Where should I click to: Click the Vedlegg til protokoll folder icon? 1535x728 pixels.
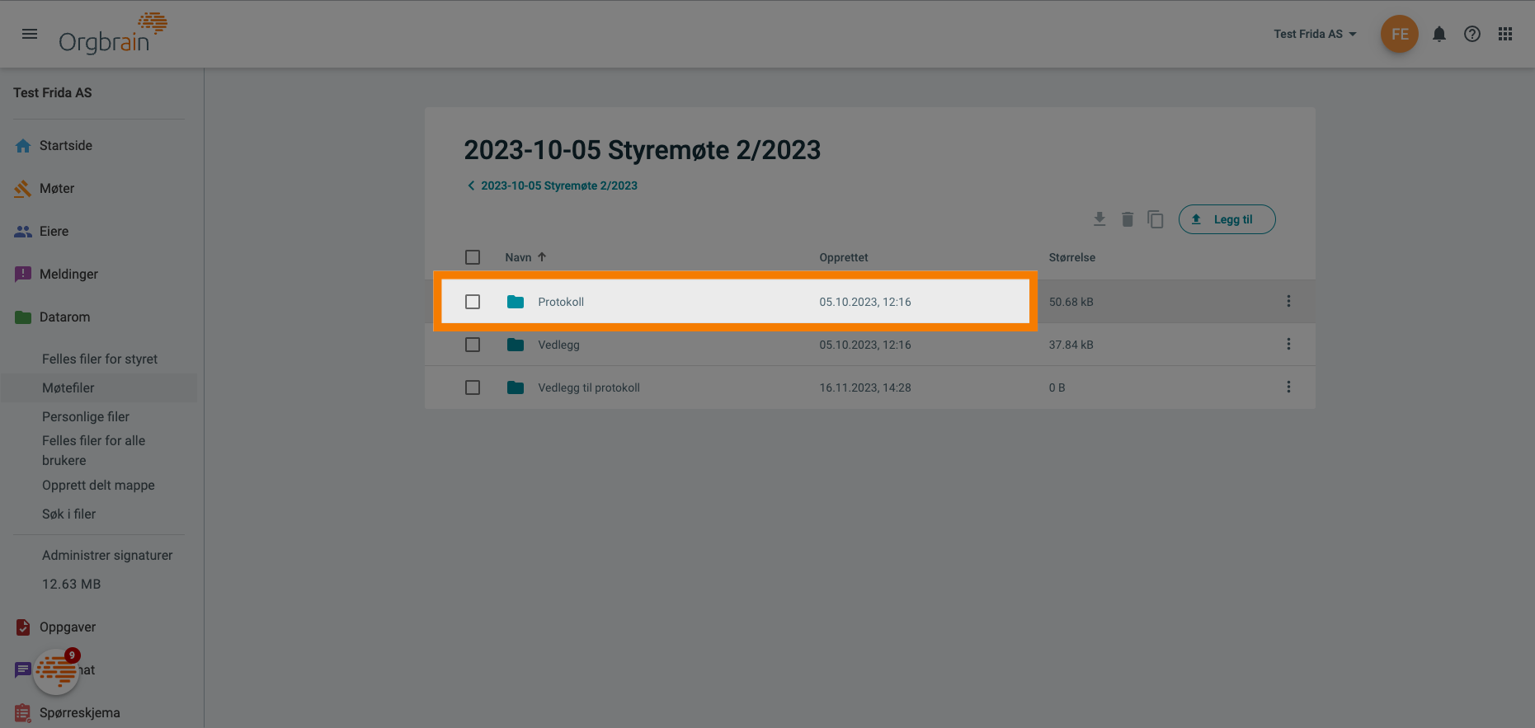click(516, 387)
